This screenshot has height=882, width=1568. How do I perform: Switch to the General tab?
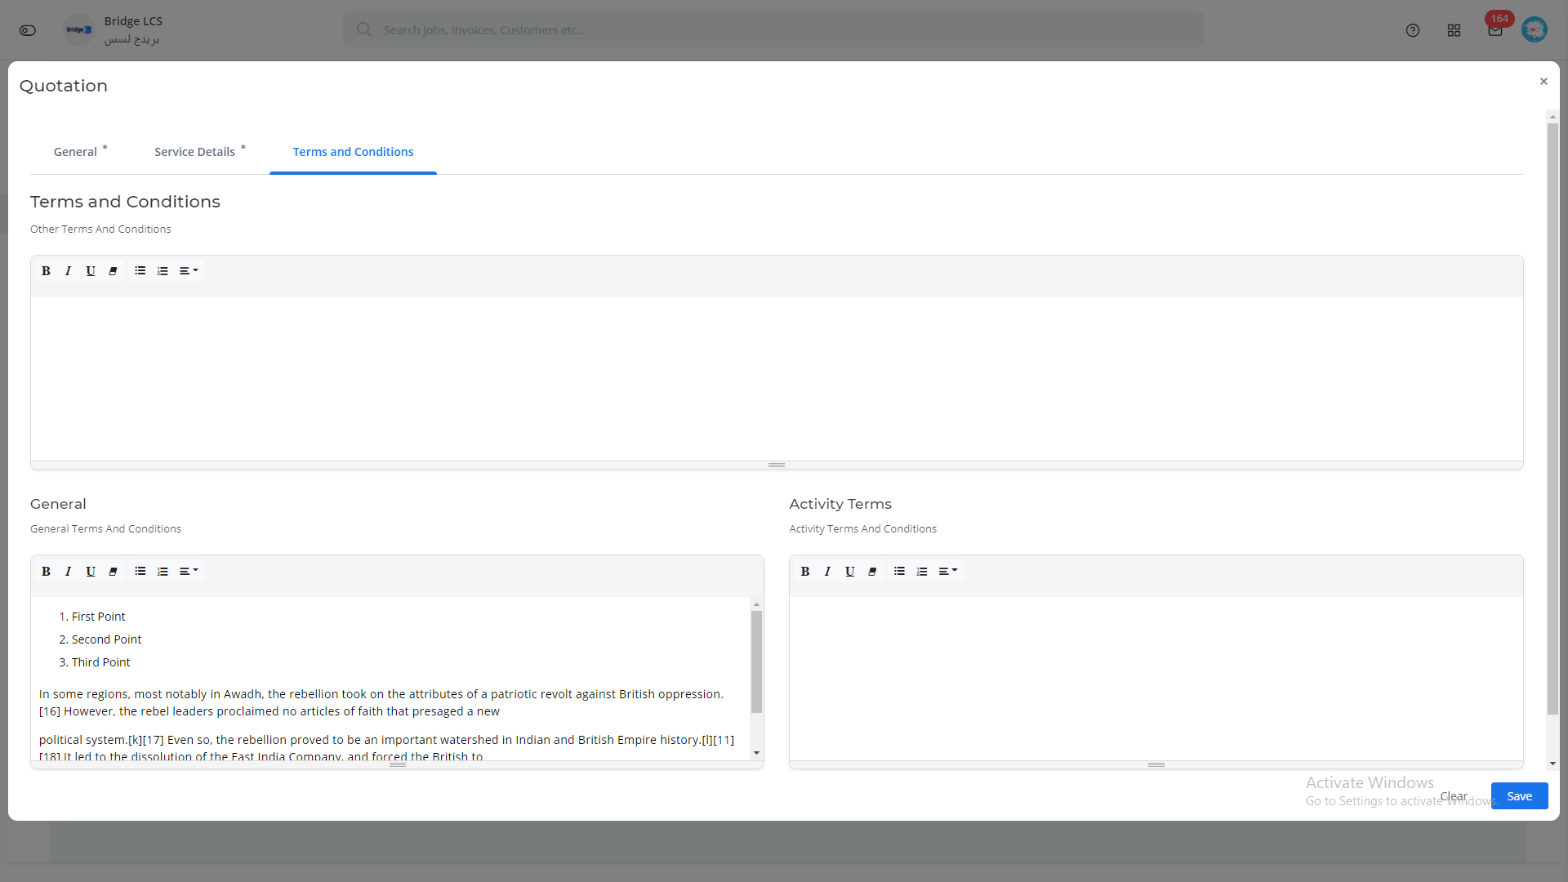tap(75, 151)
